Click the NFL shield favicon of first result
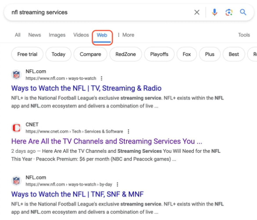The width and height of the screenshot is (257, 220). (16, 75)
